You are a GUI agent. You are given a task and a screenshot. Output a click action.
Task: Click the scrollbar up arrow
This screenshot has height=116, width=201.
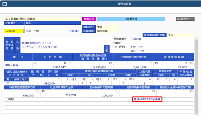click(x=196, y=38)
